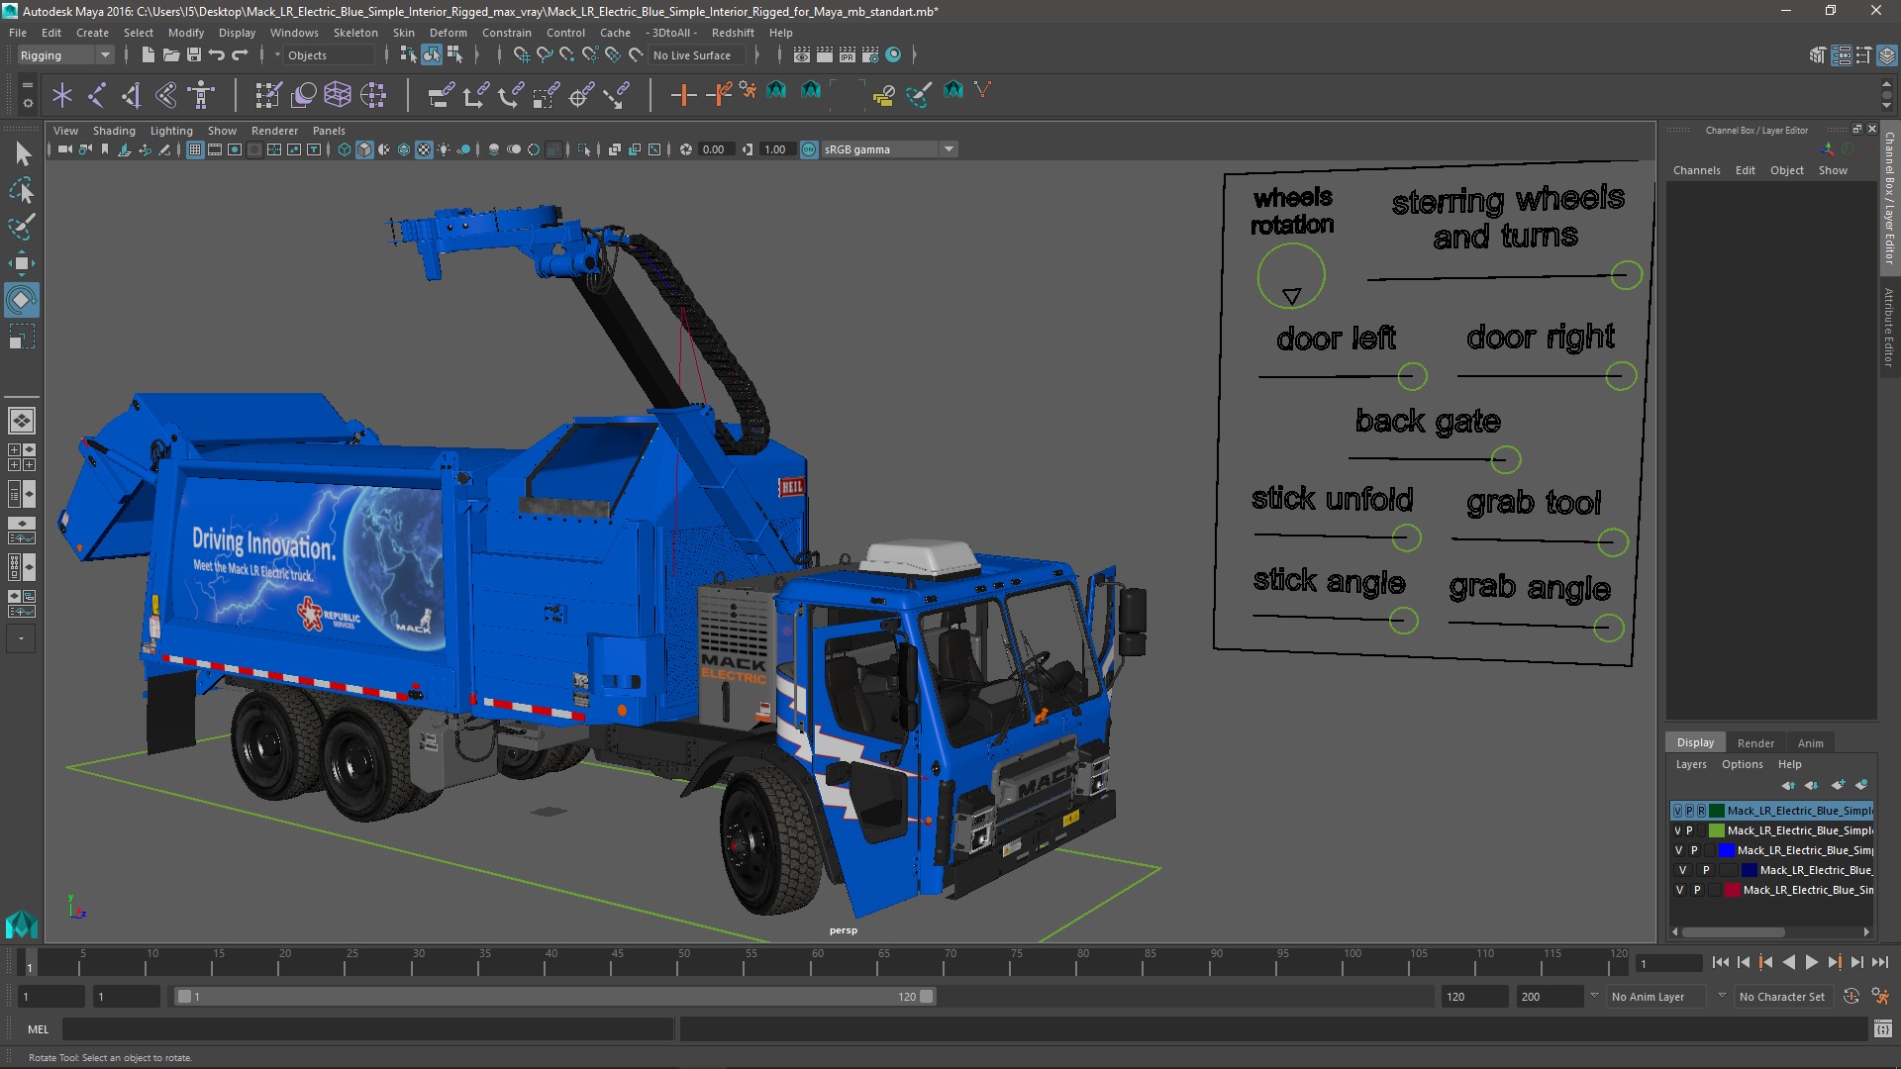This screenshot has height=1069, width=1901.
Task: Toggle visibility V of red layer
Action: click(1679, 890)
